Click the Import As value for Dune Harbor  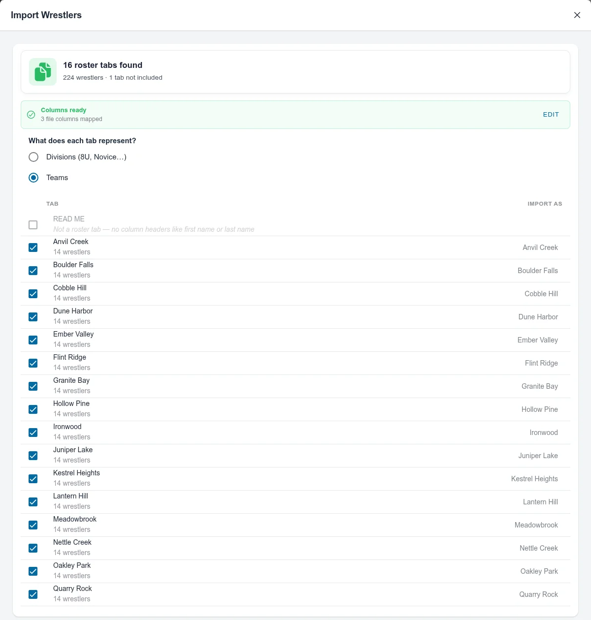[x=538, y=317]
